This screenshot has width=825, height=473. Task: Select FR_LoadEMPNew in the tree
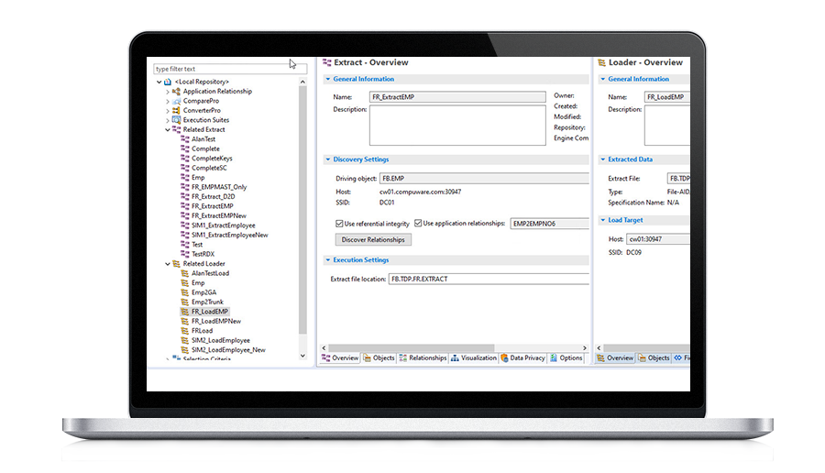coord(216,321)
